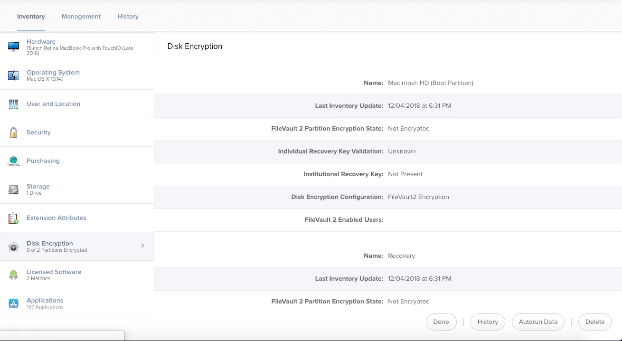
Task: Open the Applications section label
Action: point(45,300)
